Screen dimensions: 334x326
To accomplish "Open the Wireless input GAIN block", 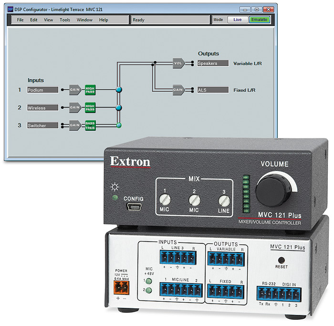I will (x=75, y=108).
